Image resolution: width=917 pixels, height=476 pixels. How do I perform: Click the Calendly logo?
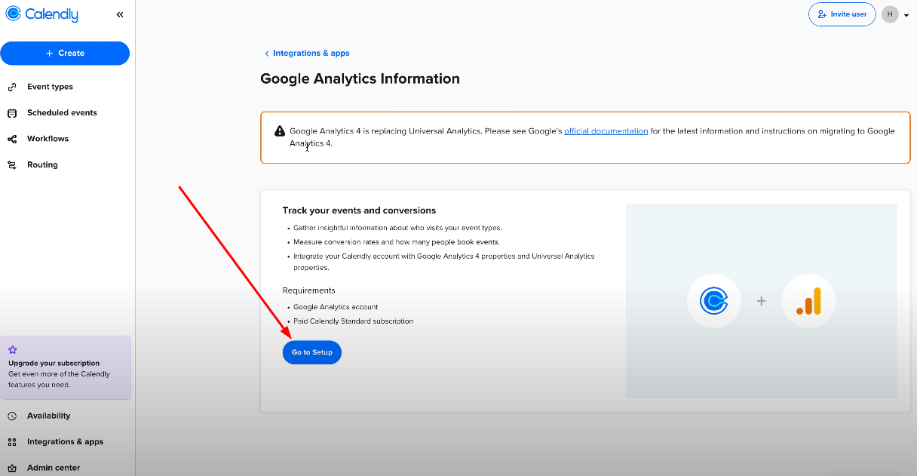pos(41,14)
